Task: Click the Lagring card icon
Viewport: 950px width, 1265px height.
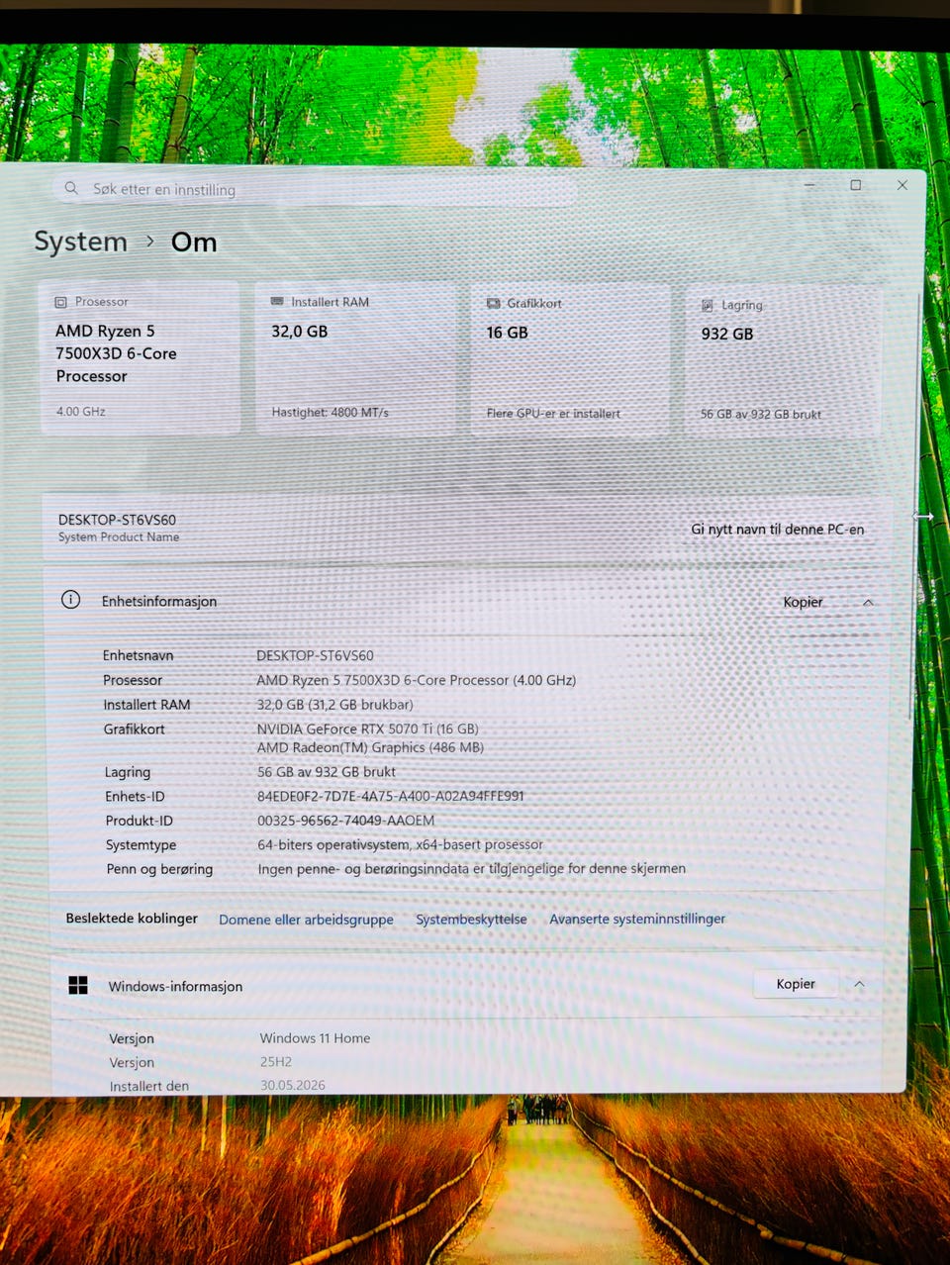Action: tap(707, 305)
